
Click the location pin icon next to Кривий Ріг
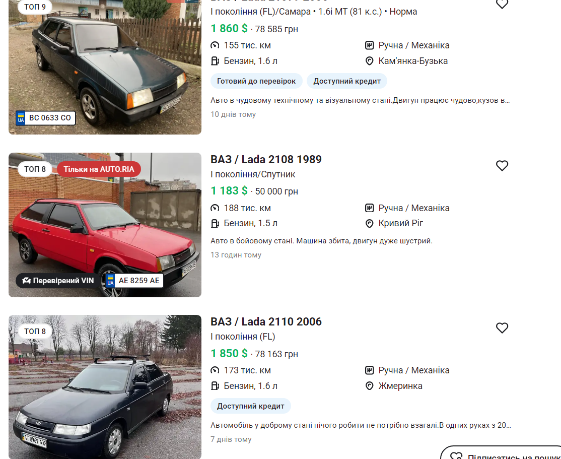(x=369, y=223)
